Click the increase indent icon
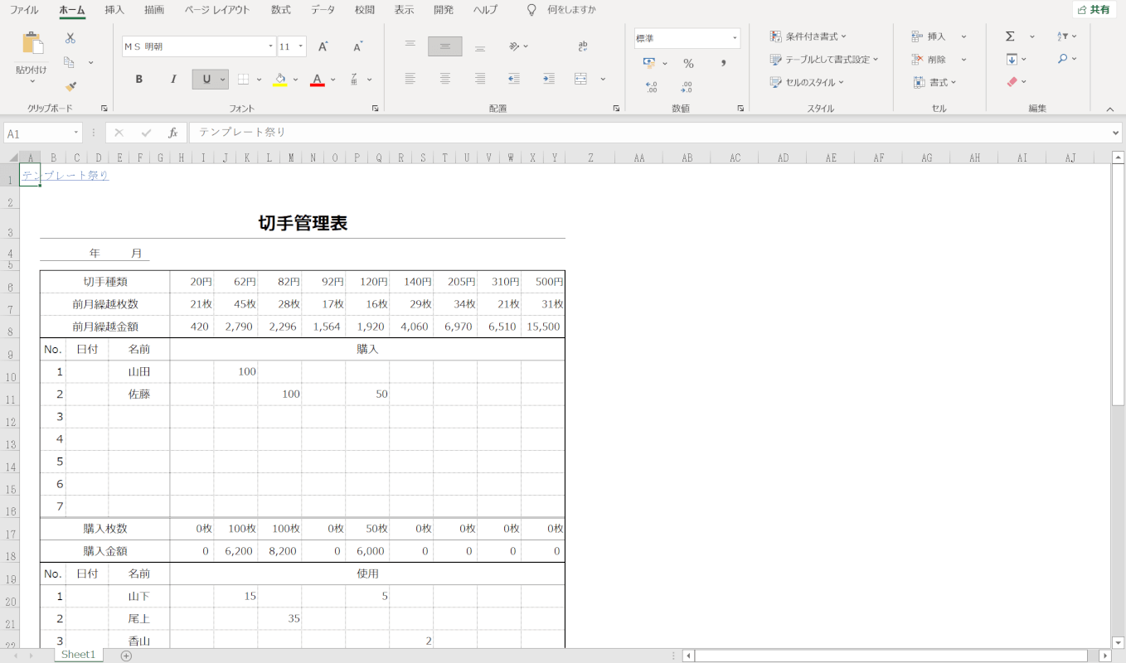 548,79
